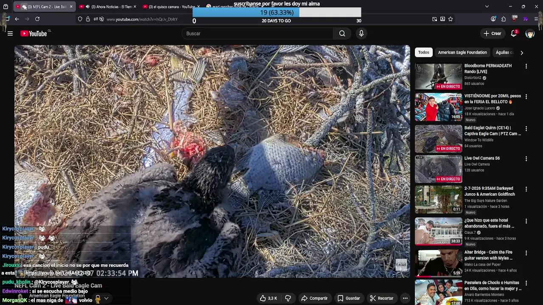Show more filter chips with the right arrow
Viewport: 543px width, 305px height.
click(x=522, y=53)
